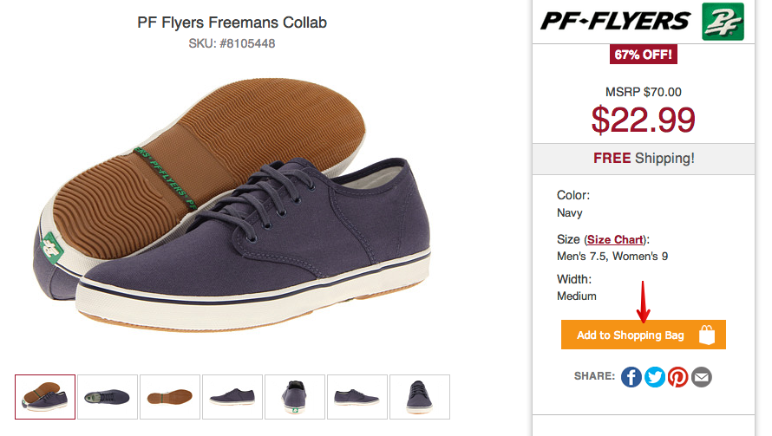View the heel back-view thumbnail
This screenshot has height=436, width=772.
(295, 397)
